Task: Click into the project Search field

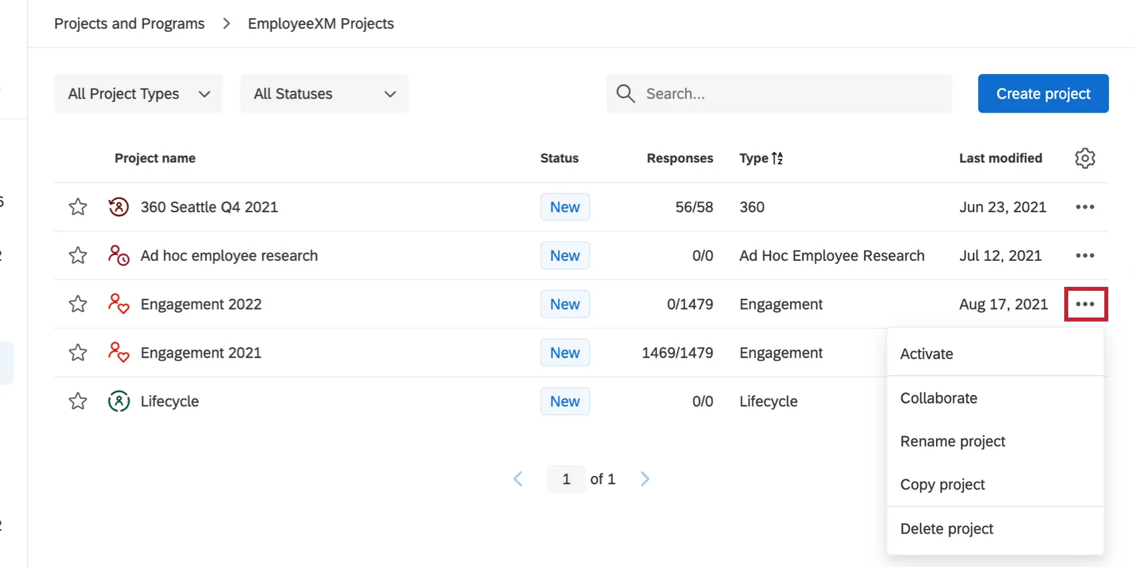Action: (788, 94)
